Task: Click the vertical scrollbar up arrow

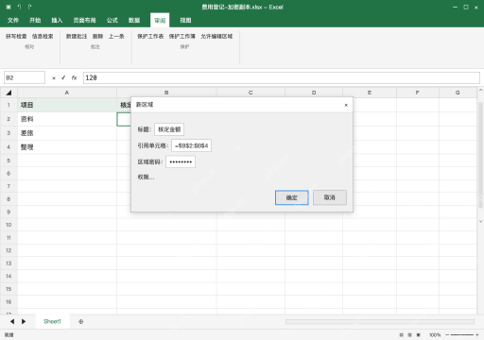Action: (480, 91)
